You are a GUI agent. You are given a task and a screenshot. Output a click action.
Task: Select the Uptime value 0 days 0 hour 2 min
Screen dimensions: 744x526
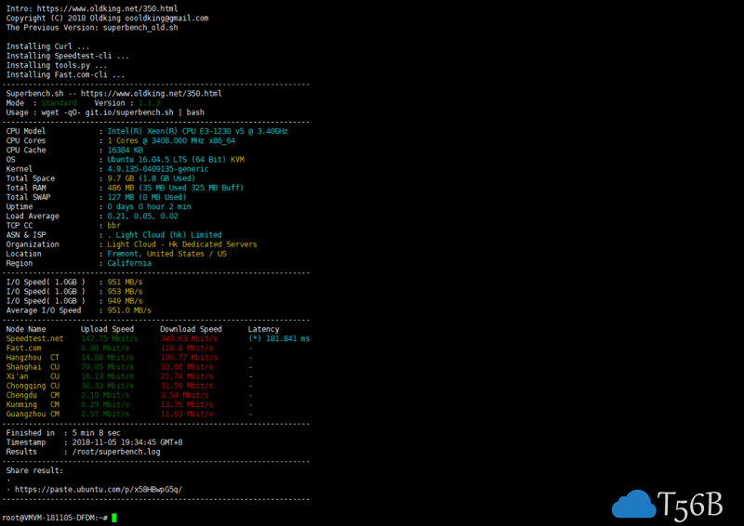(x=149, y=206)
